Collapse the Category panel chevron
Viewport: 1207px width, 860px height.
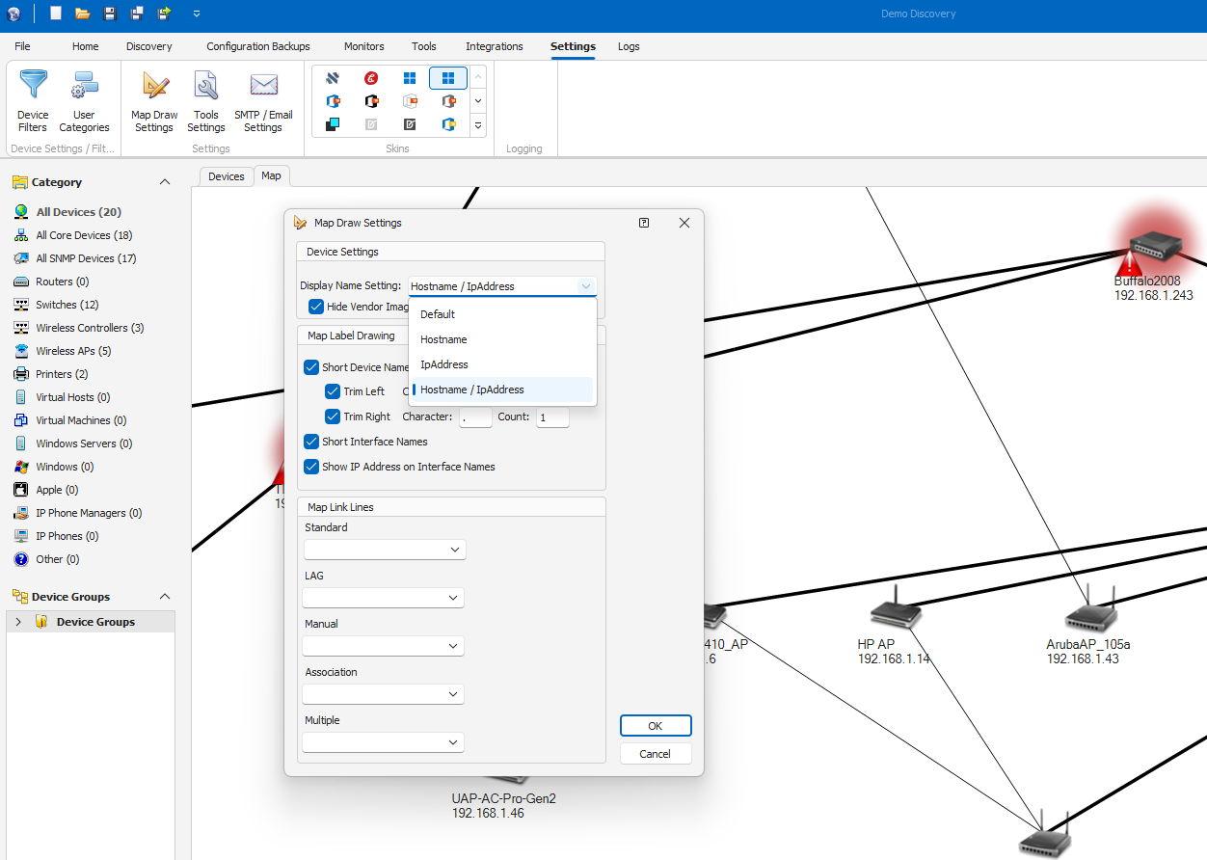coord(164,182)
